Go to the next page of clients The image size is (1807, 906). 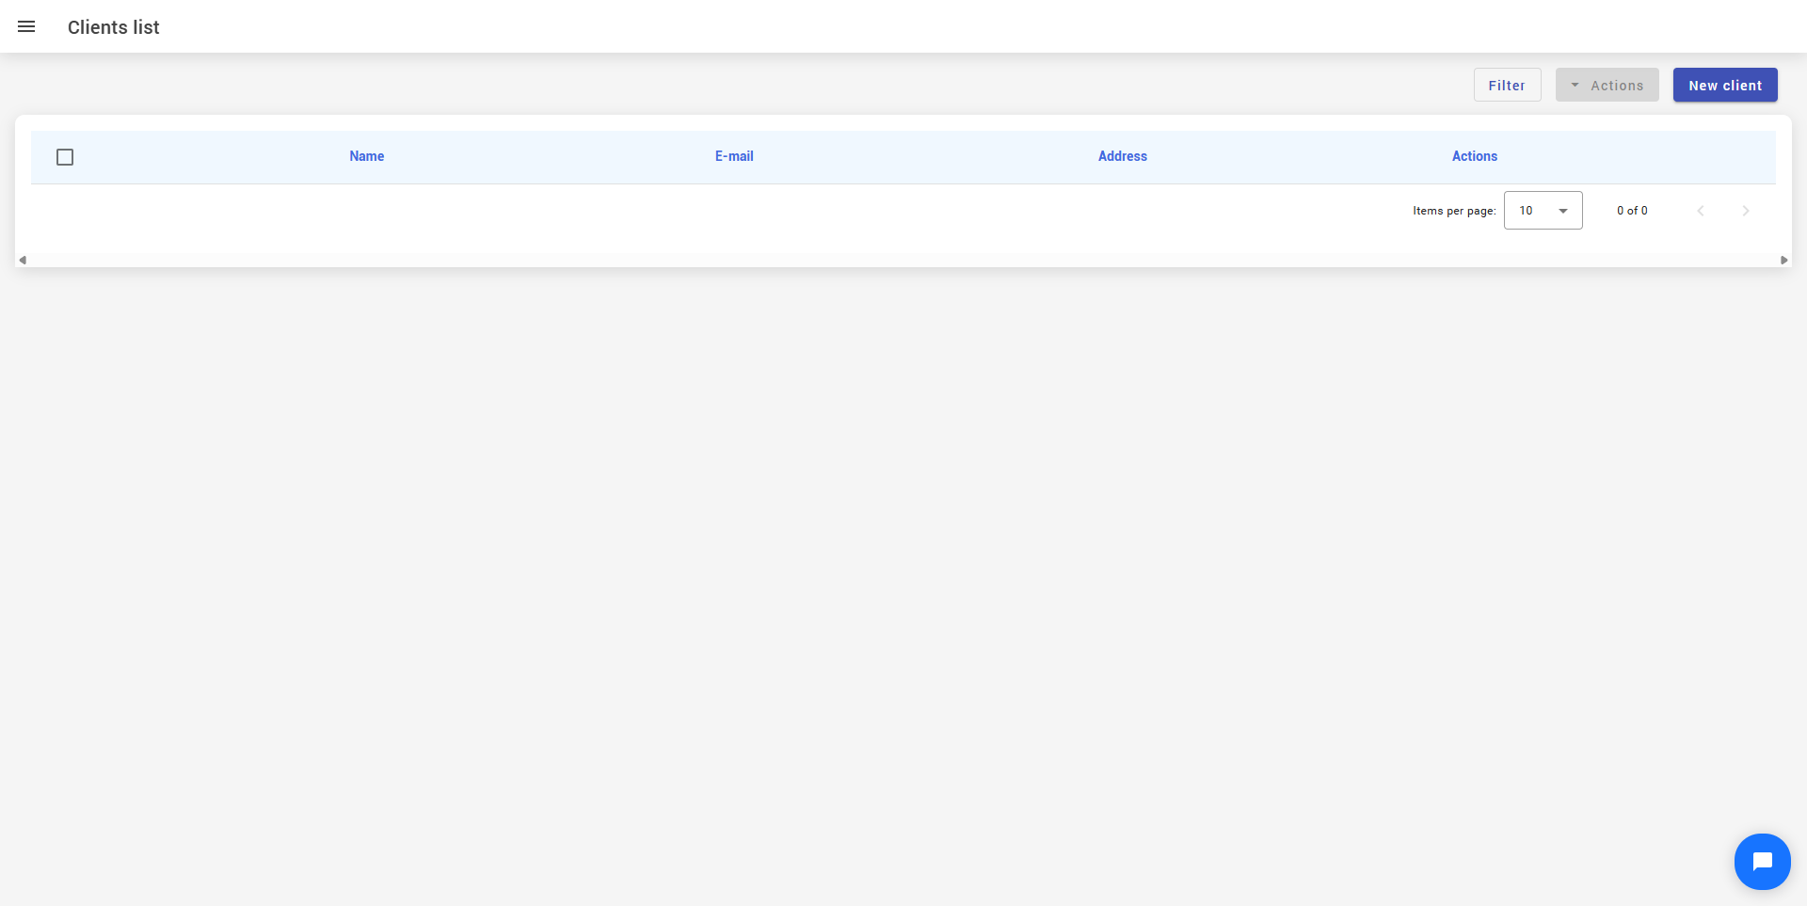click(1745, 211)
